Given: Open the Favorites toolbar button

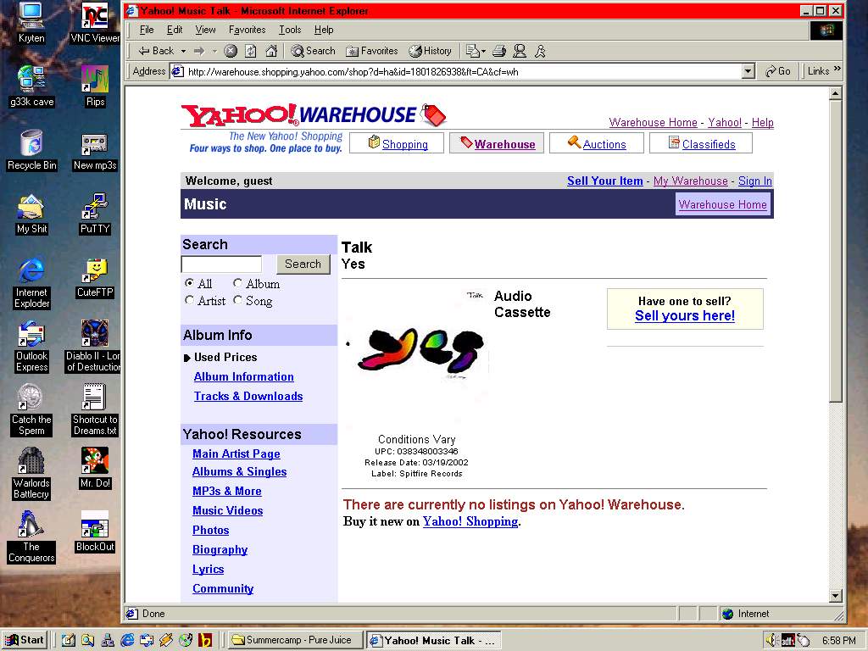Looking at the screenshot, I should (x=371, y=51).
